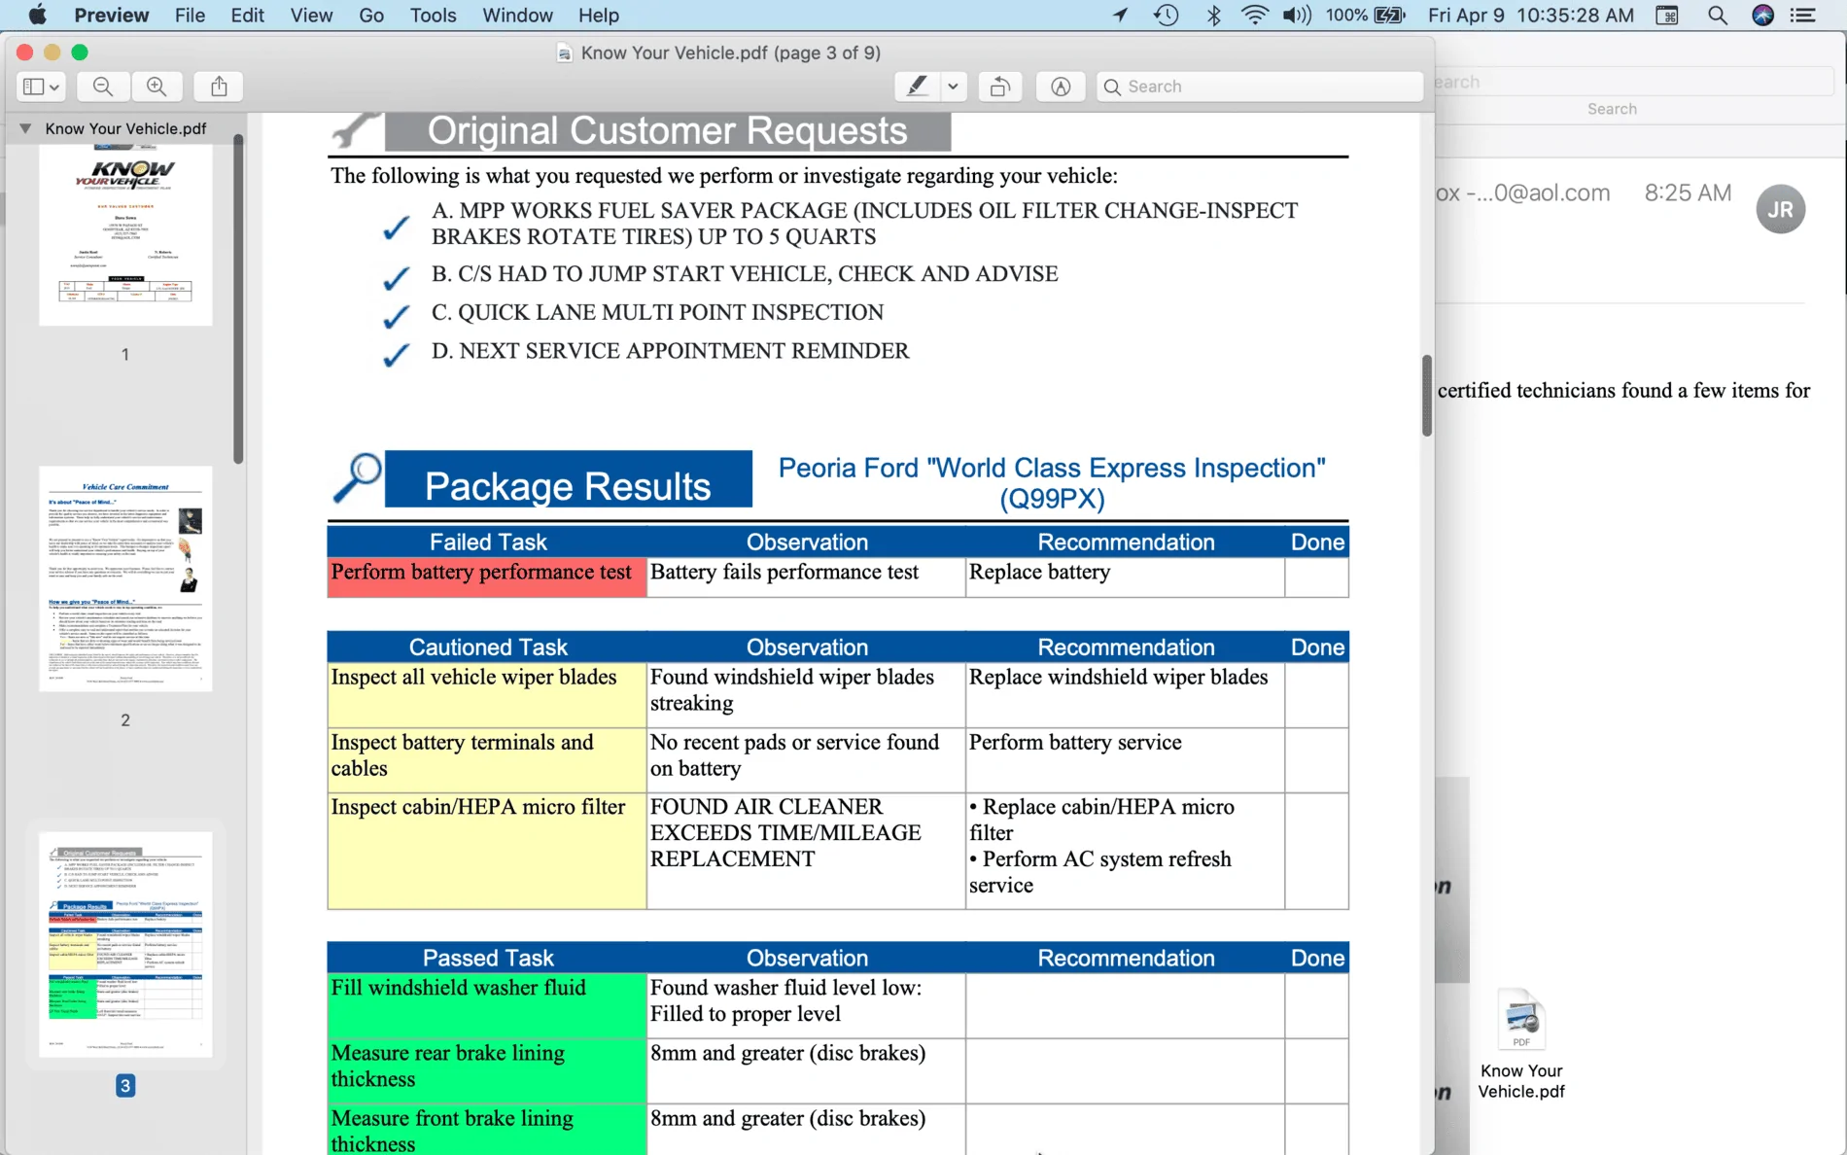Select page 2 thumbnail in sidebar
1847x1155 pixels.
125,578
